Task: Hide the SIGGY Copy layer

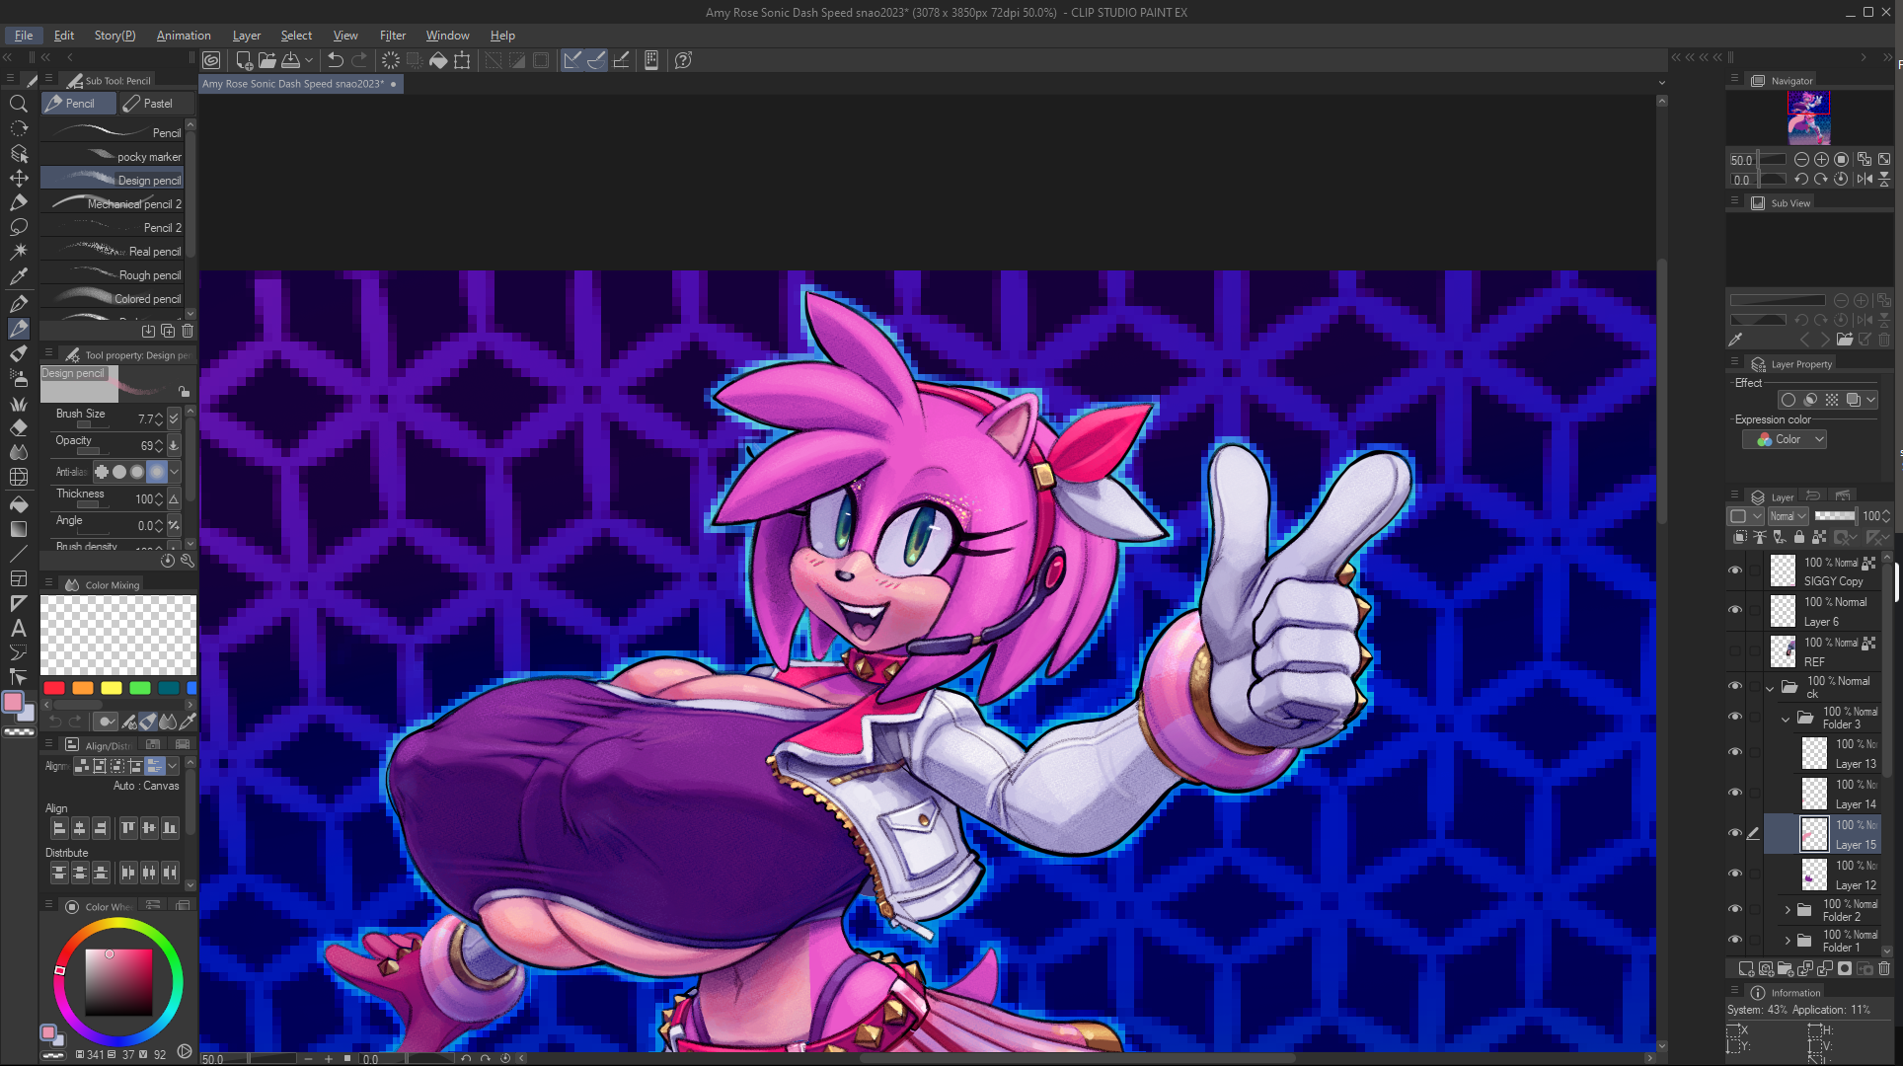Action: (x=1735, y=571)
